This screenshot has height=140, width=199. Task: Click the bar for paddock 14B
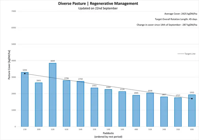coord(108,108)
